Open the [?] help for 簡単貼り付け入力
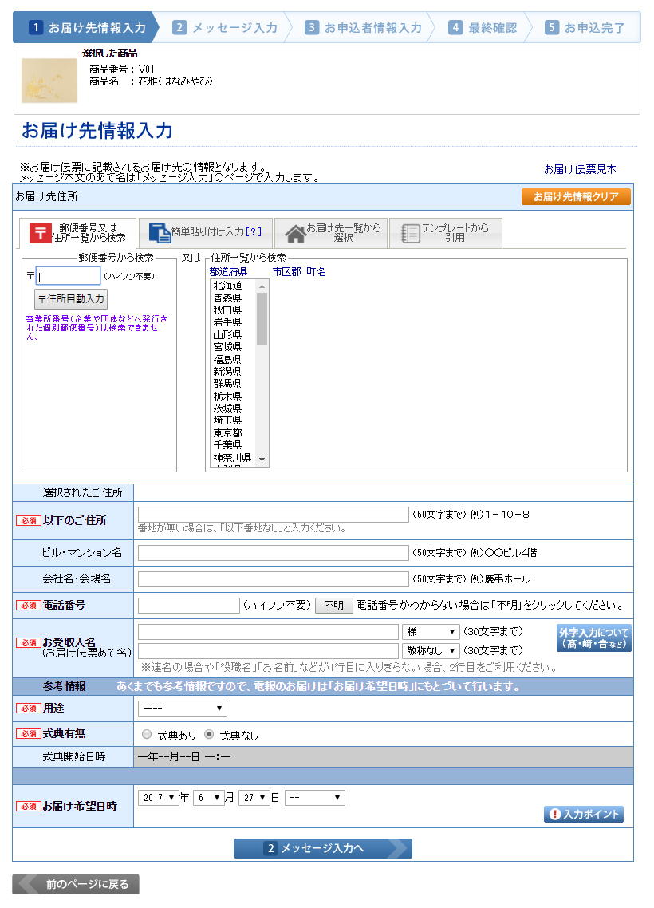 [254, 232]
